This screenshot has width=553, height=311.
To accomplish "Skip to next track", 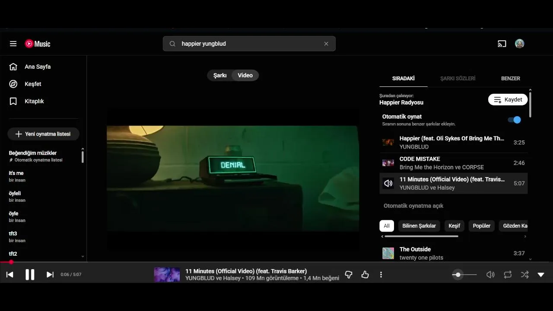I will coord(50,275).
